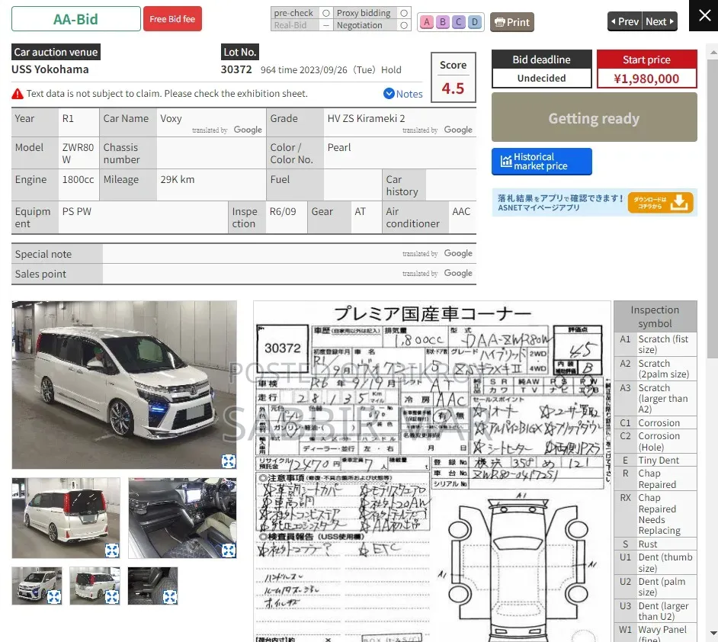Viewport: 718px width, 642px height.
Task: Open the small front-left car thumbnail
Action: pyautogui.click(x=37, y=586)
